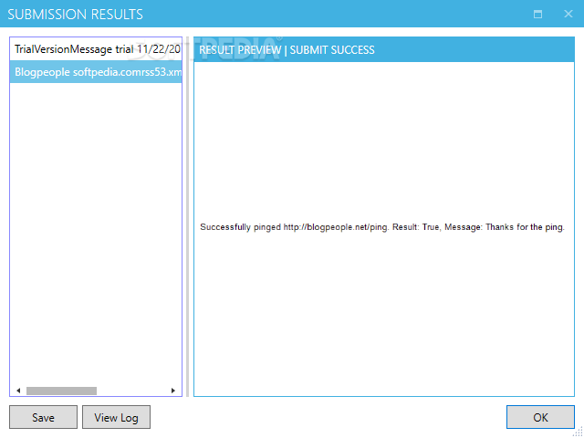This screenshot has height=438, width=584.
Task: Click the SUBMISSION RESULTS title text
Action: point(75,15)
